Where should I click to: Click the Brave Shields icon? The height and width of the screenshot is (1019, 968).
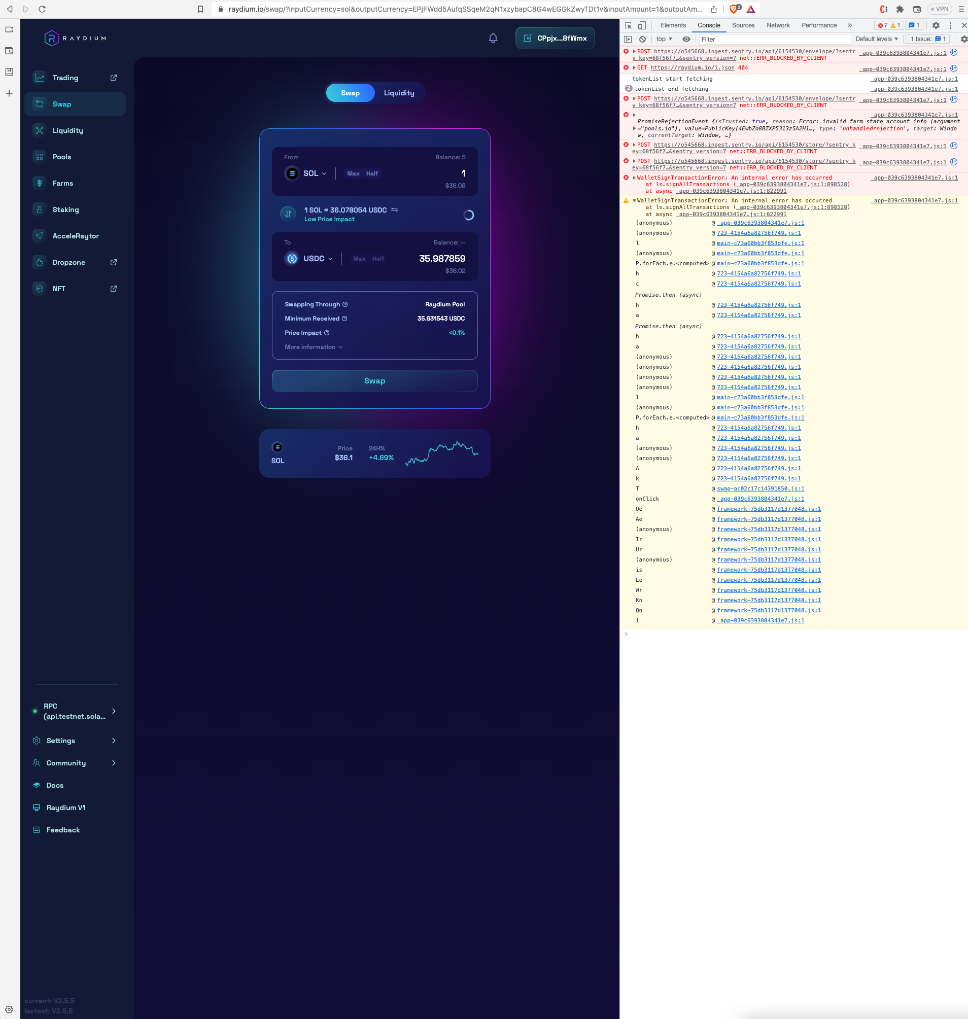click(x=734, y=9)
